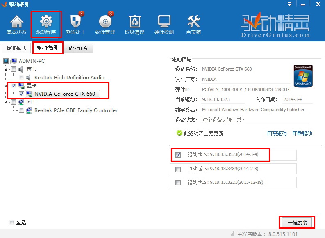This screenshot has width=325, height=238.
Task: Toggle the ADMIN-PC root checkbox
Action: point(6,61)
